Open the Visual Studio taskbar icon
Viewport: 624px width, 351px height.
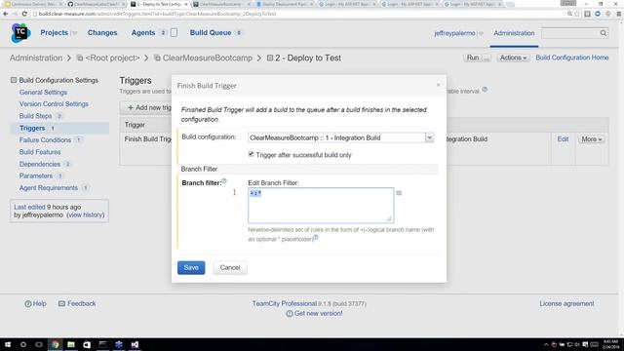coord(135,344)
